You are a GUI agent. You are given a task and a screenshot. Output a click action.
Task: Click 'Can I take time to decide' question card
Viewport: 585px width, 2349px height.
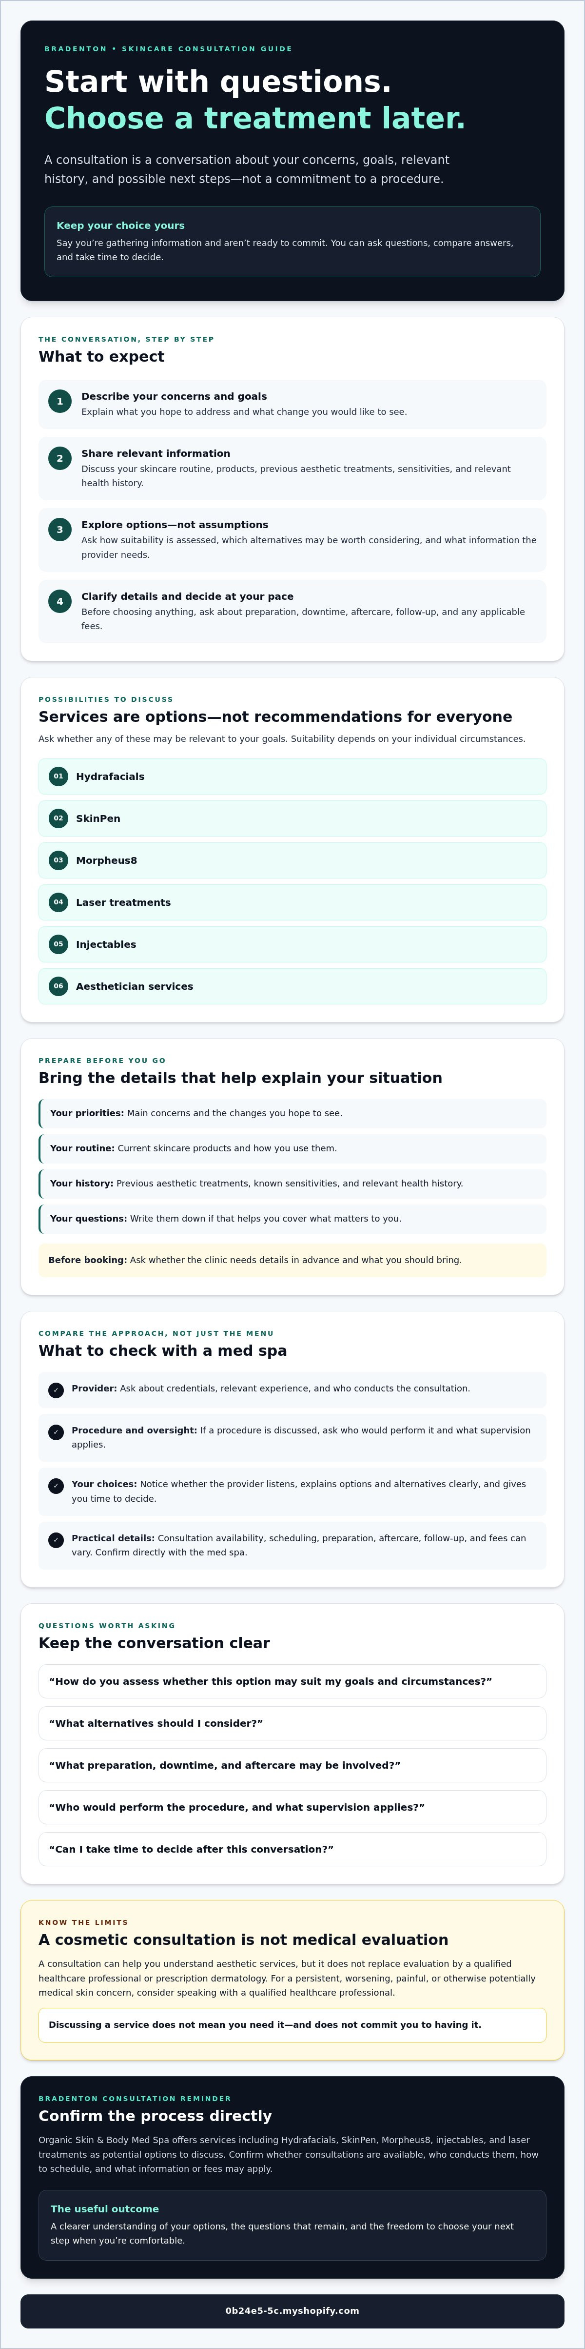292,1848
